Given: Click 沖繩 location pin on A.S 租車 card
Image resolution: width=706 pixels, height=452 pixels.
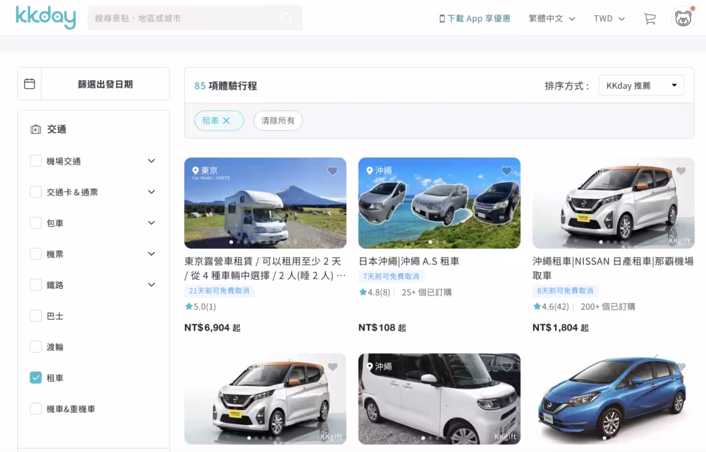Looking at the screenshot, I should coord(370,171).
